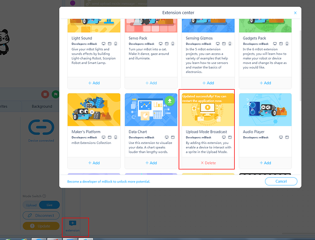Click the web platform icon for Gadgets Pack
This screenshot has height=240, width=315.
[x=281, y=44]
